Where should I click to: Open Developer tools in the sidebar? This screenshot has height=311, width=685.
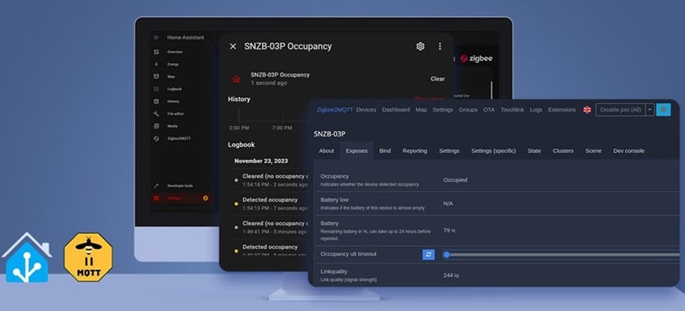coord(179,186)
